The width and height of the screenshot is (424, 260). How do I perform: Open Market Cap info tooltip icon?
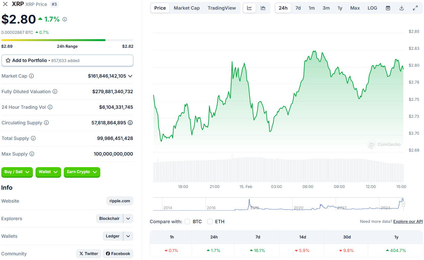click(32, 76)
